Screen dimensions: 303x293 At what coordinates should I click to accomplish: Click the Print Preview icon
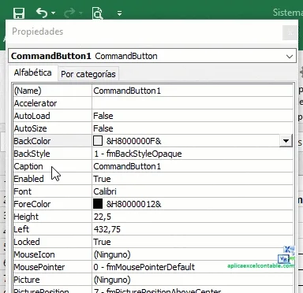(x=98, y=13)
